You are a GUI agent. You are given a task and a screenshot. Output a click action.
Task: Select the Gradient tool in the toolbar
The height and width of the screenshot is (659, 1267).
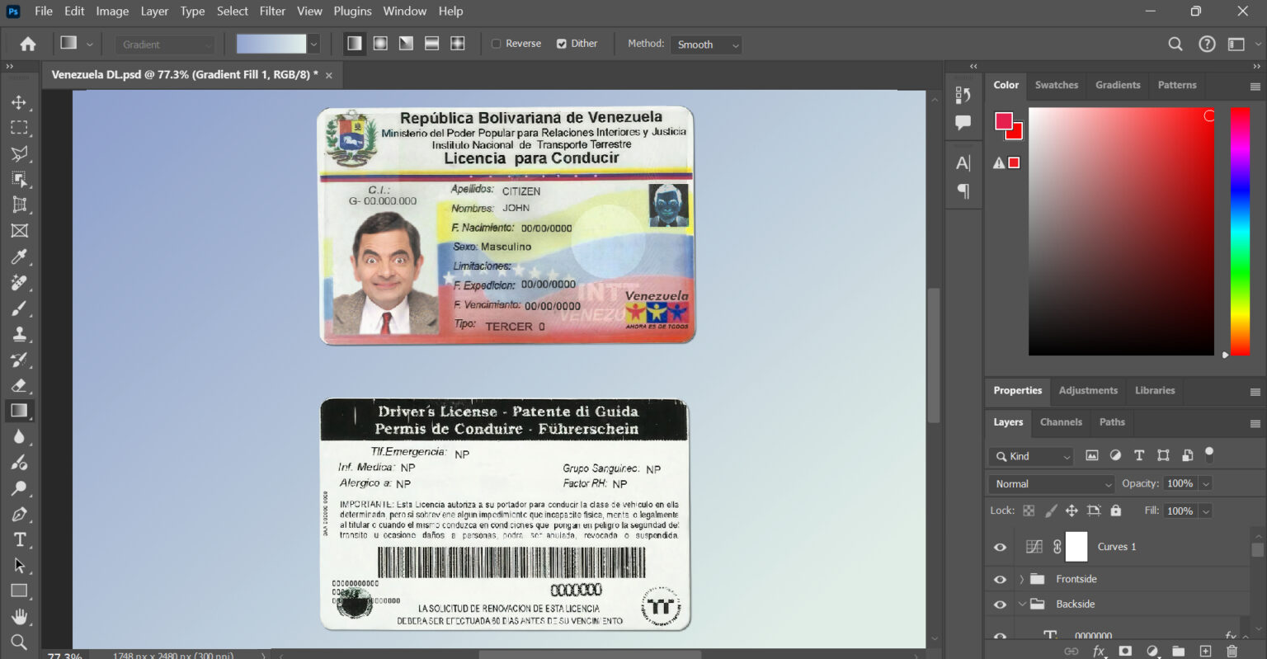pos(19,411)
